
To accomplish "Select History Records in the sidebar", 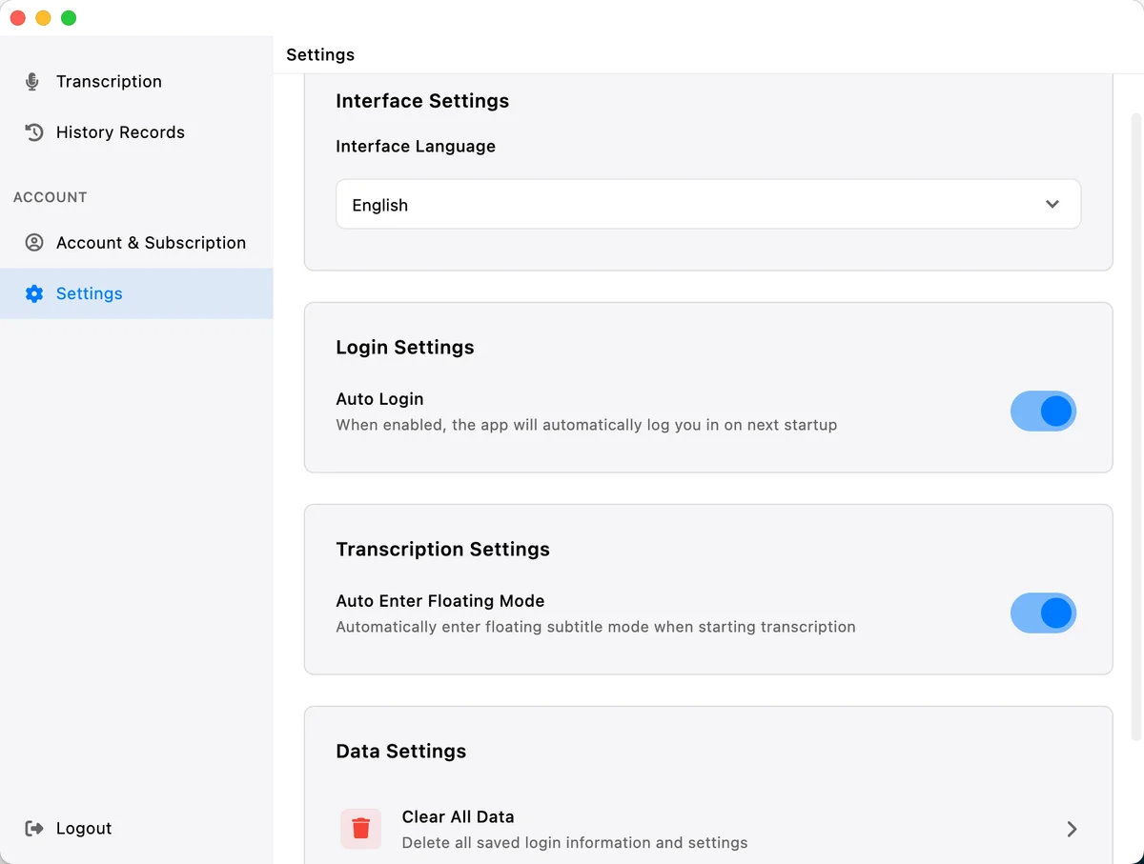I will click(x=120, y=132).
